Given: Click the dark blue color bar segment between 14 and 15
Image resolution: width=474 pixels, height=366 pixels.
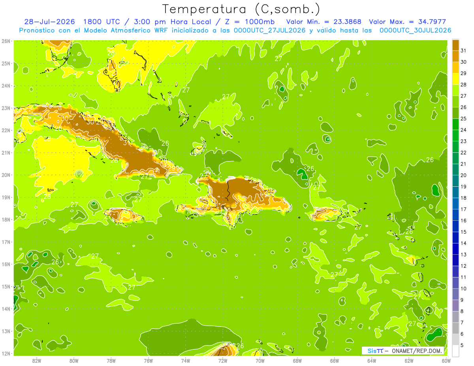Looking at the screenshot, I should [x=455, y=238].
